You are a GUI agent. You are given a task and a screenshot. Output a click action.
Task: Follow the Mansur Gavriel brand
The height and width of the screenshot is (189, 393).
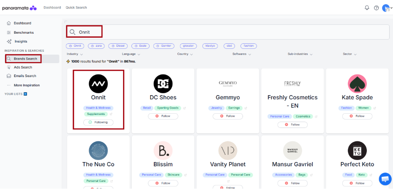pyautogui.click(x=292, y=183)
